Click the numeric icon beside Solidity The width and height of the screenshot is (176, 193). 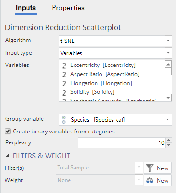coord(64,93)
